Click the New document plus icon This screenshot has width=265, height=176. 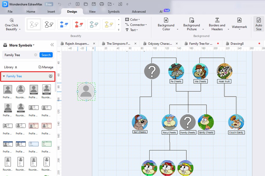coord(78,4)
